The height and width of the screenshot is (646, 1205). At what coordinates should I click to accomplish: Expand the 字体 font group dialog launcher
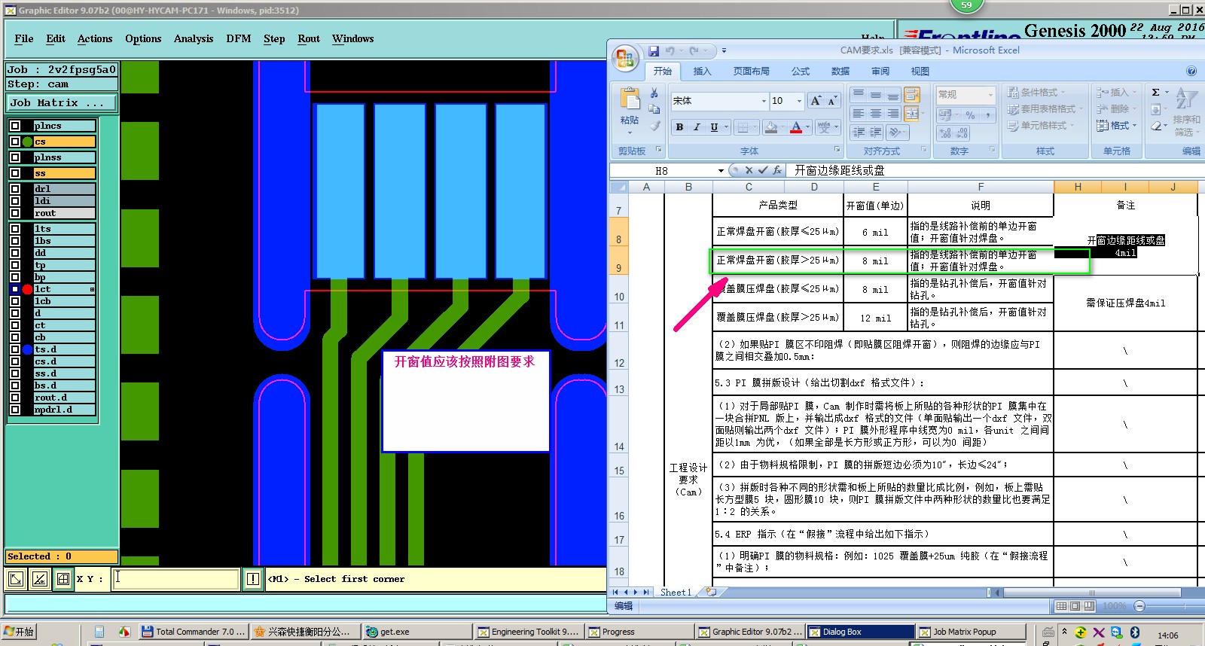837,150
